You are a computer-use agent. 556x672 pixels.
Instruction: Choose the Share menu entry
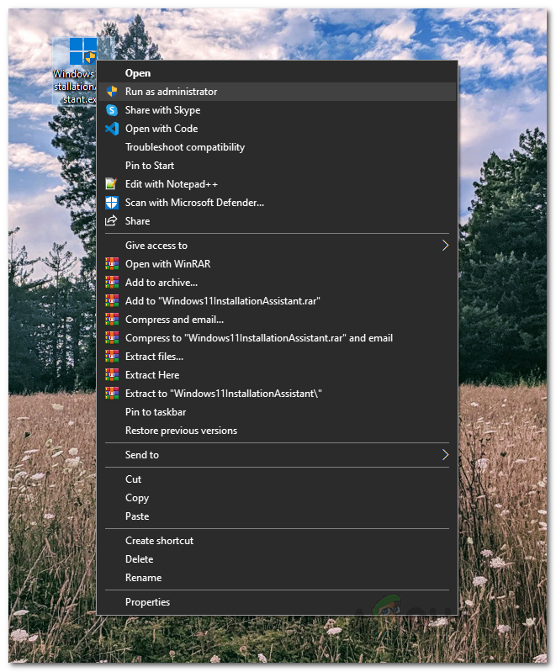(277, 221)
